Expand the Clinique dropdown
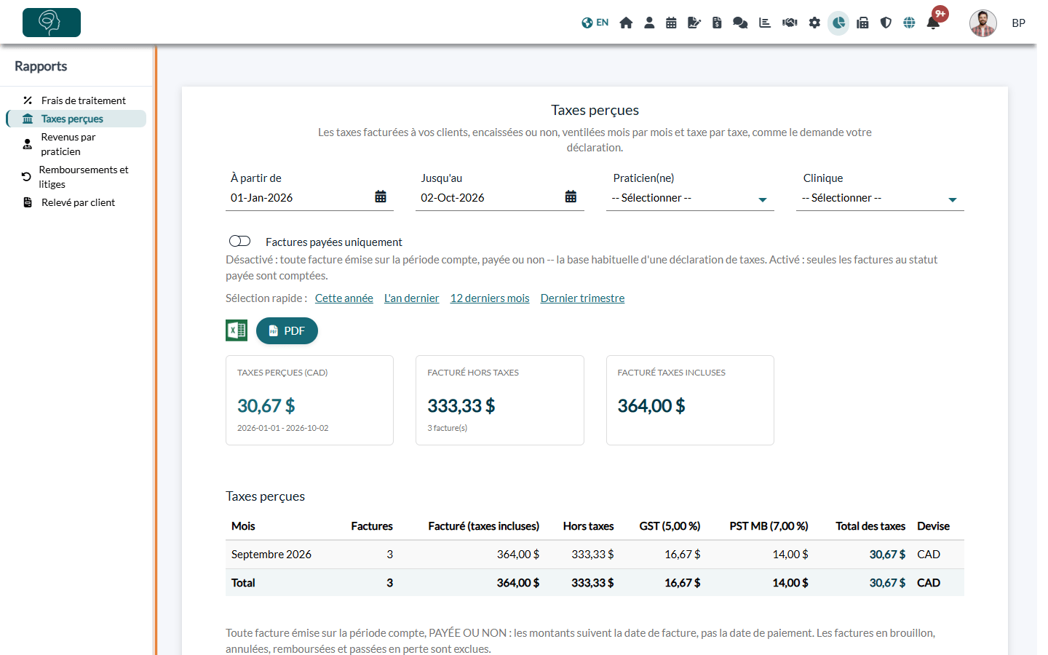Image resolution: width=1048 pixels, height=655 pixels. pos(880,198)
